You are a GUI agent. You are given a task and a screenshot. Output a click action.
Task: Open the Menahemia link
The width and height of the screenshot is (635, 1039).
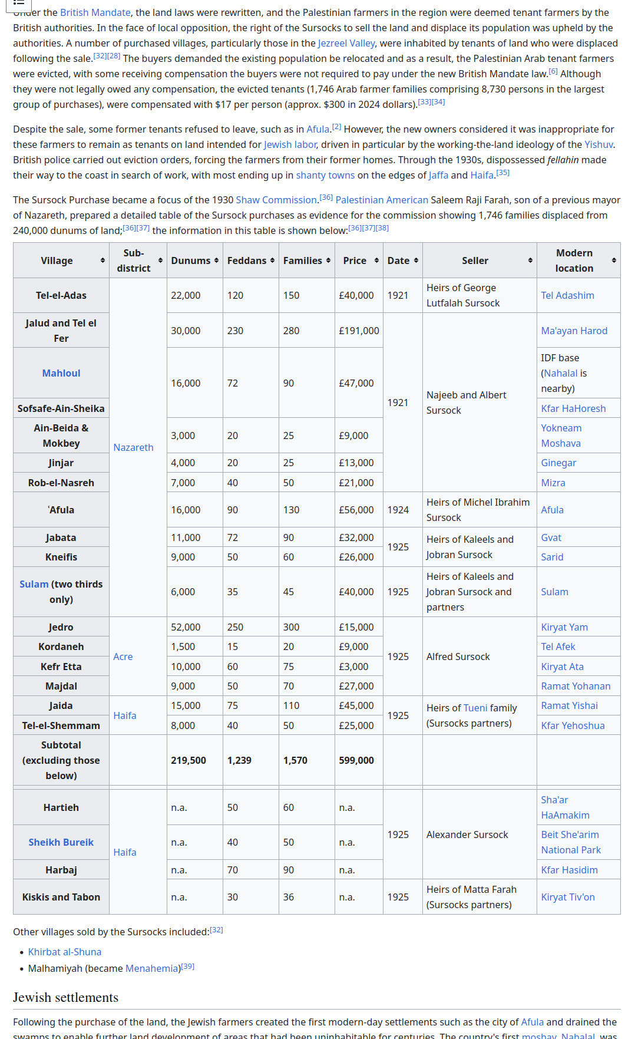pyautogui.click(x=152, y=968)
